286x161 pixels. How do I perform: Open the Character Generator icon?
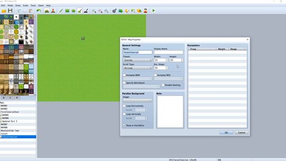coord(145,11)
